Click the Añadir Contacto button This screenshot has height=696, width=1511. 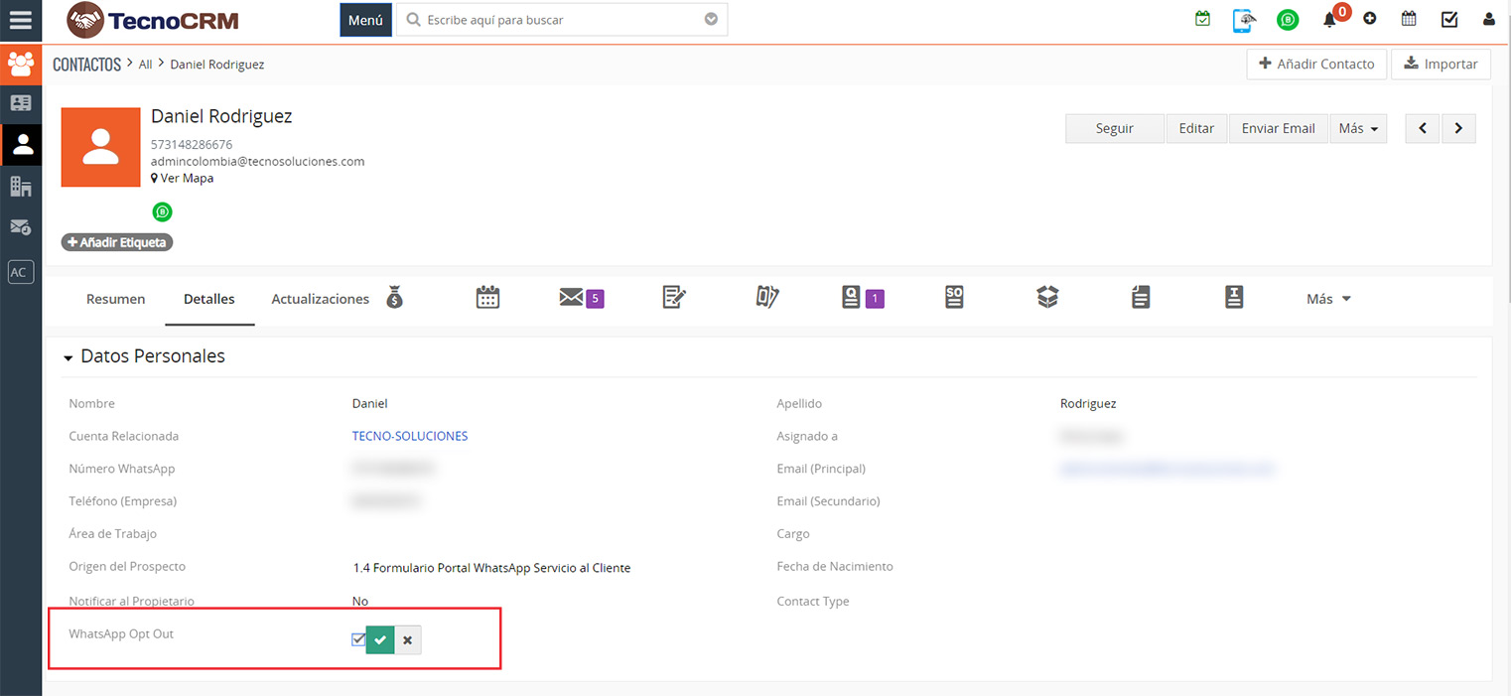[1316, 64]
